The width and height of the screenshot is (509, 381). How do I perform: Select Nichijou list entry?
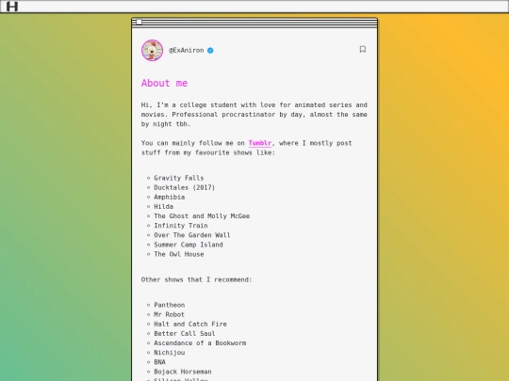169,353
